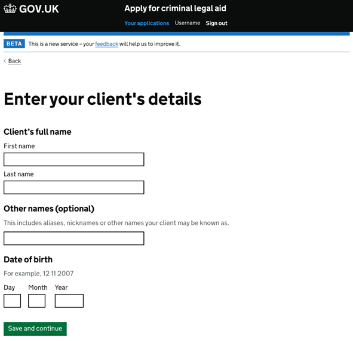Image resolution: width=353 pixels, height=341 pixels.
Task: Go Back to the previous page
Action: (14, 61)
